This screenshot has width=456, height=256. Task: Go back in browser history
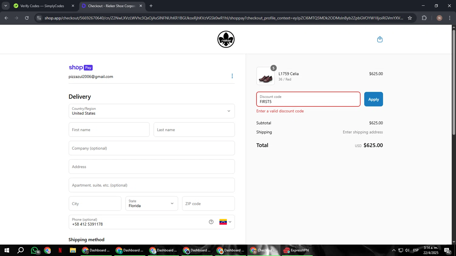click(x=6, y=18)
